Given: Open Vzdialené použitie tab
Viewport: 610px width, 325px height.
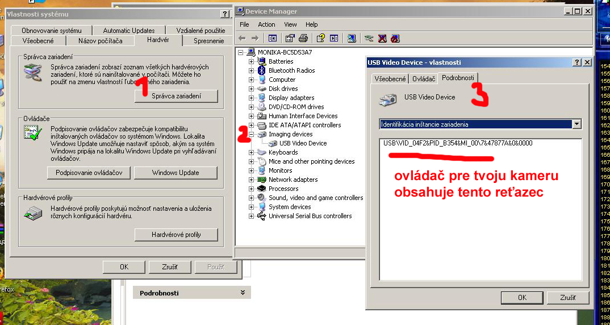Looking at the screenshot, I should (x=200, y=30).
